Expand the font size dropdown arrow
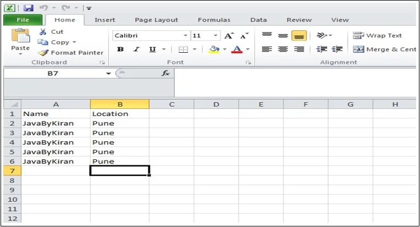Screen dimensions: 420x227 pyautogui.click(x=215, y=36)
